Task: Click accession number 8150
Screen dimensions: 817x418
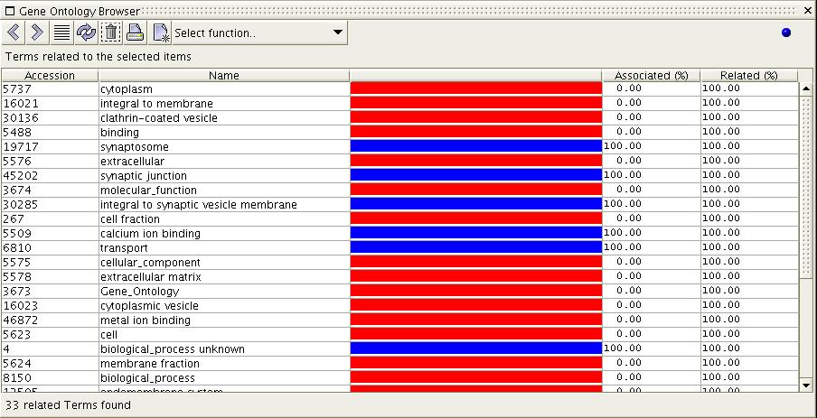Action: (17, 378)
